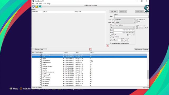Click the Speed value 74
This screenshot has height=95, width=169.
[x=91, y=59]
